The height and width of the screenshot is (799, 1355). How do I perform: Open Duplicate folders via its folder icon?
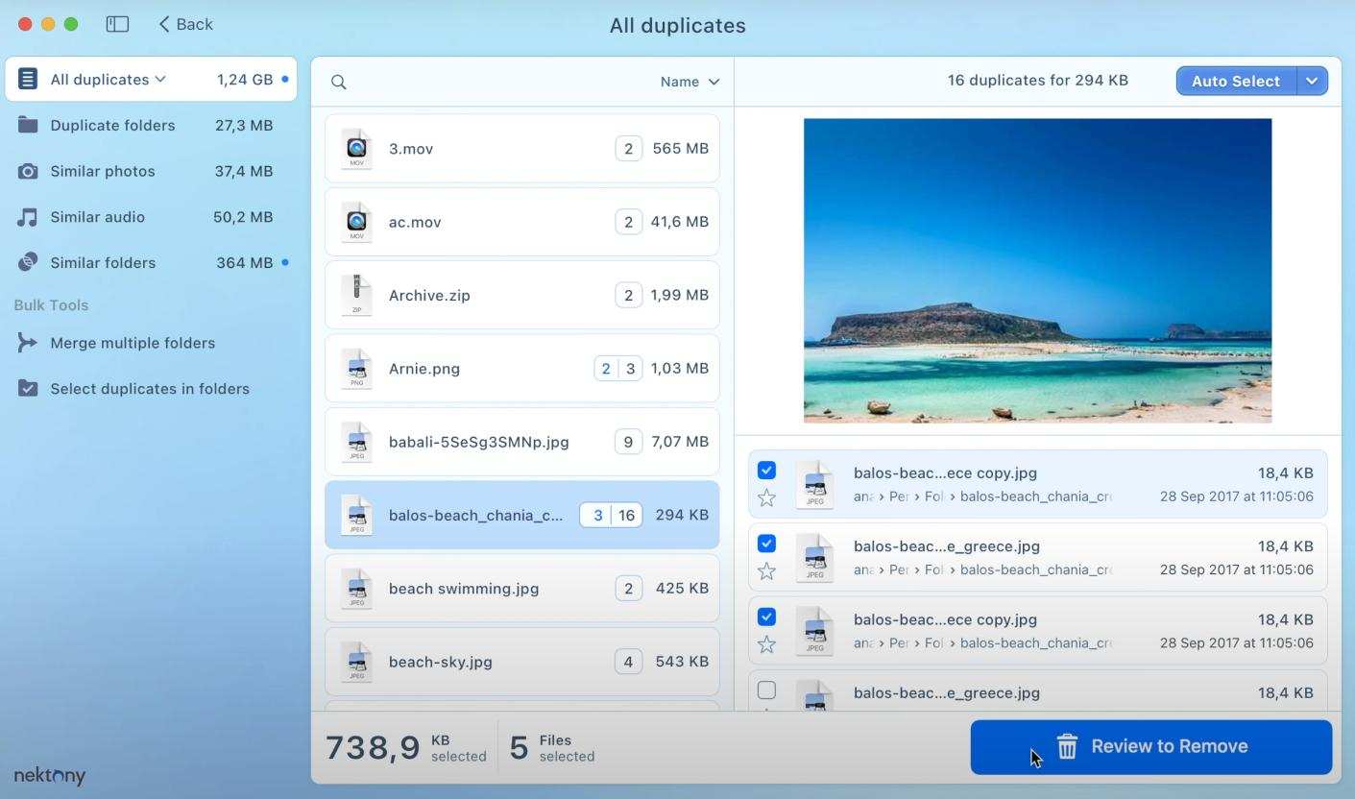(x=28, y=125)
